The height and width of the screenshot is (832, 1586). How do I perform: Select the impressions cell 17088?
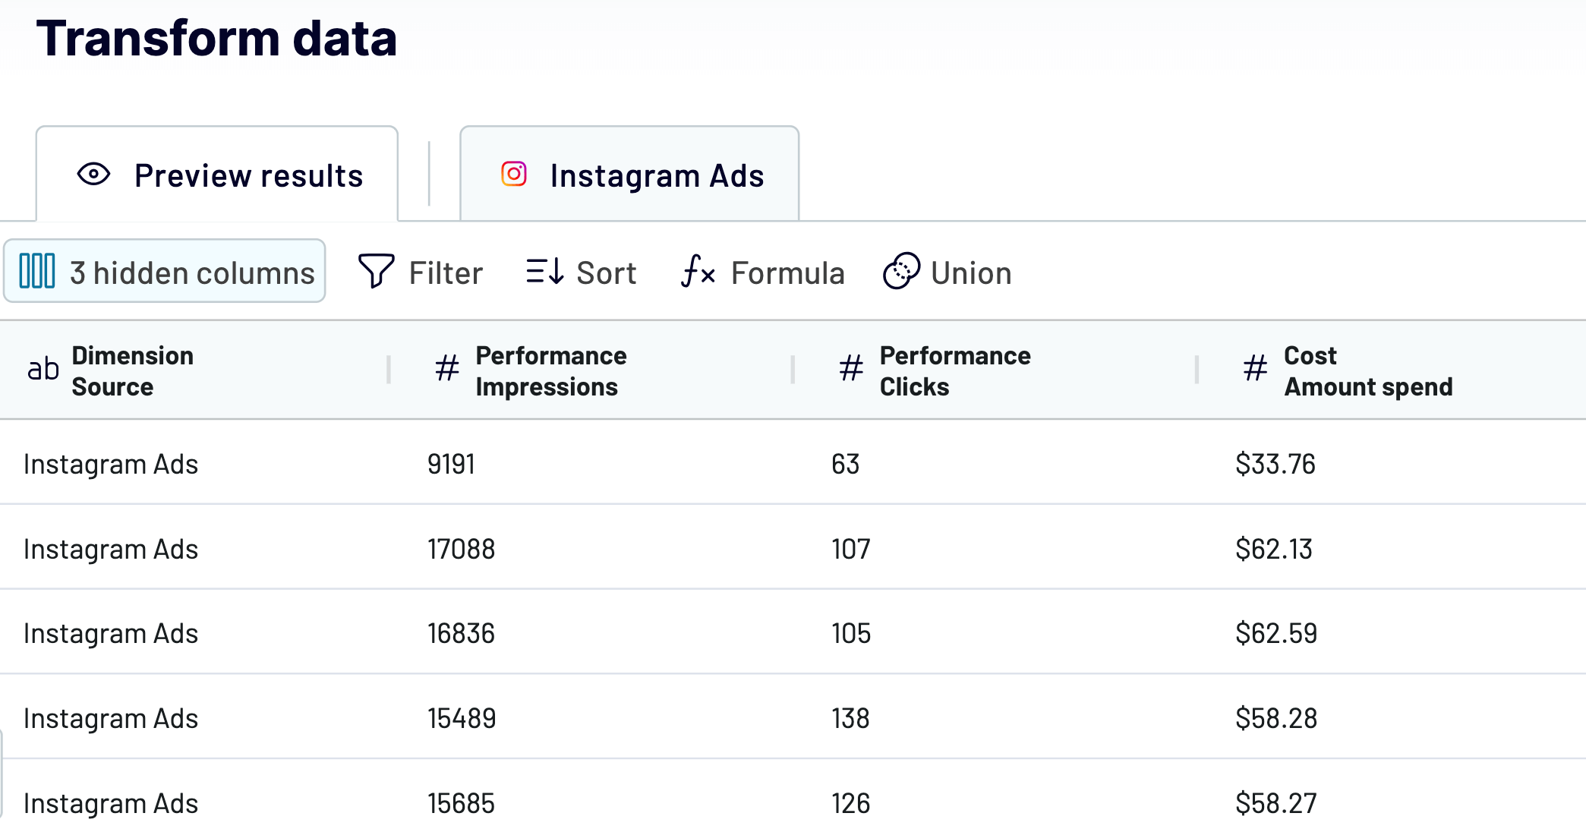461,549
